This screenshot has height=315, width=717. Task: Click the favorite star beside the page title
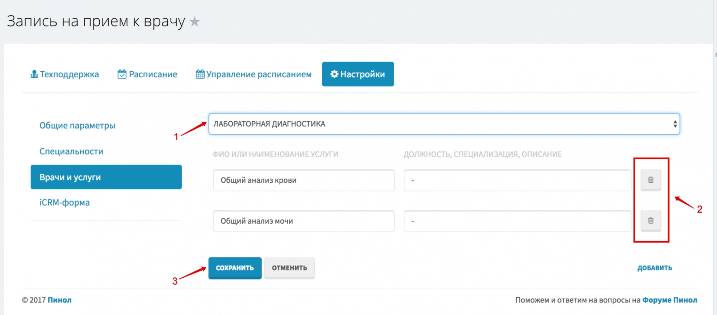pyautogui.click(x=195, y=22)
